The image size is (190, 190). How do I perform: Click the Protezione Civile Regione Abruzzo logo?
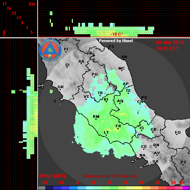point(50,50)
